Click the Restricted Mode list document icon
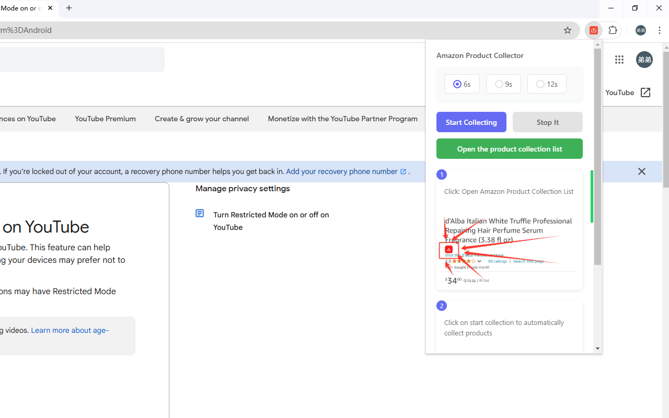669x418 pixels. tap(200, 213)
